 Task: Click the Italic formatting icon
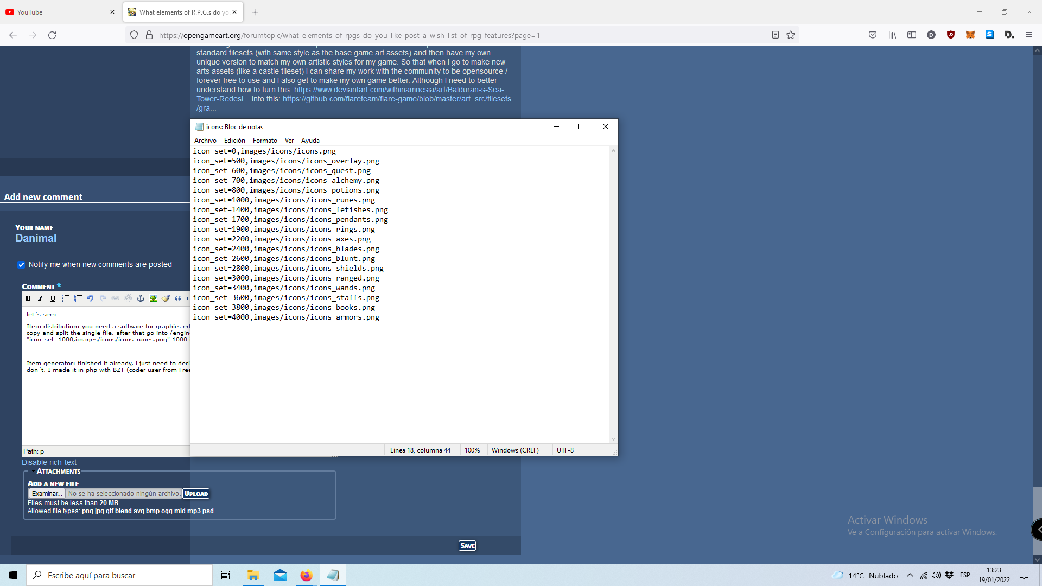click(x=40, y=298)
